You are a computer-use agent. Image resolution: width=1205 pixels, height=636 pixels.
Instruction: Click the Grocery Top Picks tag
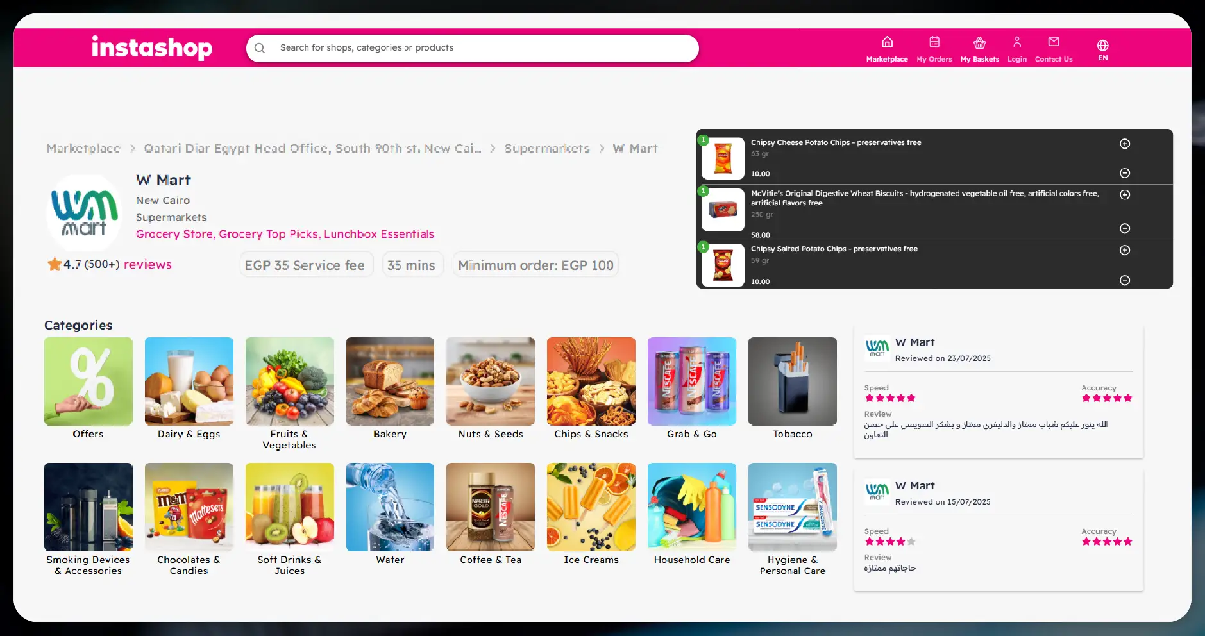point(269,233)
